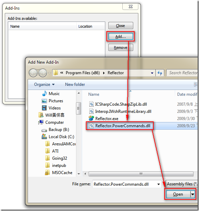Open the Organize menu
This screenshot has width=199, height=211.
[x=44, y=84]
